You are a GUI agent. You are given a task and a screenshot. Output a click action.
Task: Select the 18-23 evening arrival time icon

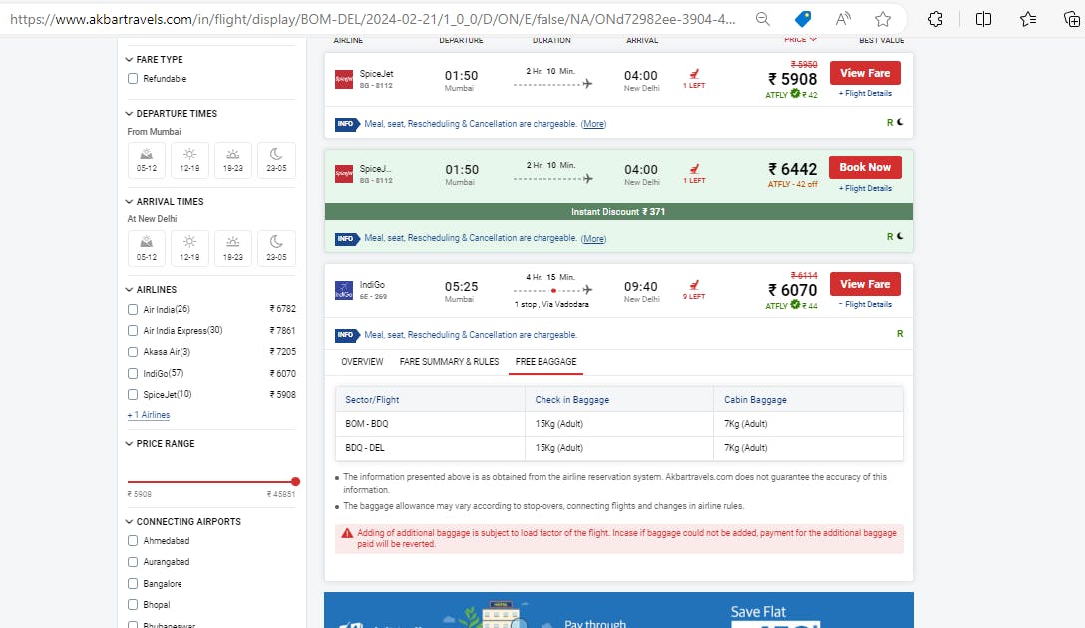(x=233, y=248)
